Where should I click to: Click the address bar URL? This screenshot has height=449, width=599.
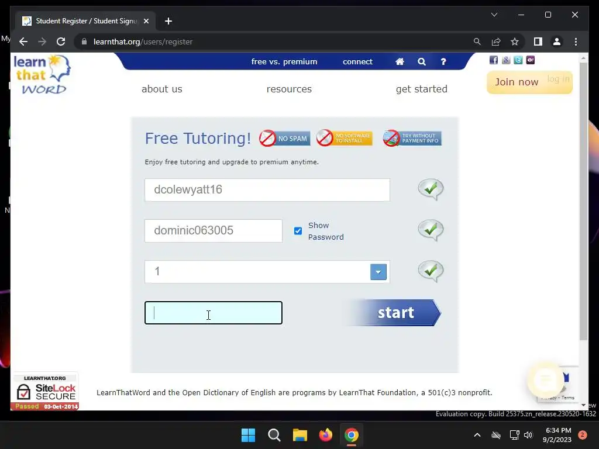pos(143,42)
